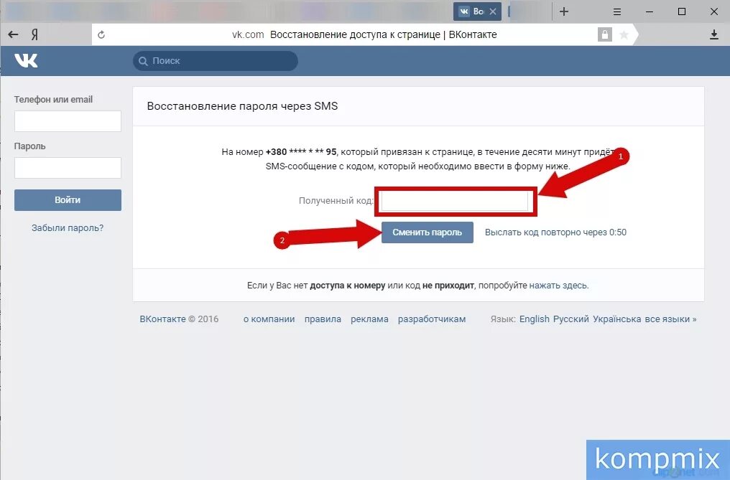Bookmark the page with star icon
The height and width of the screenshot is (480, 730).
tap(624, 35)
